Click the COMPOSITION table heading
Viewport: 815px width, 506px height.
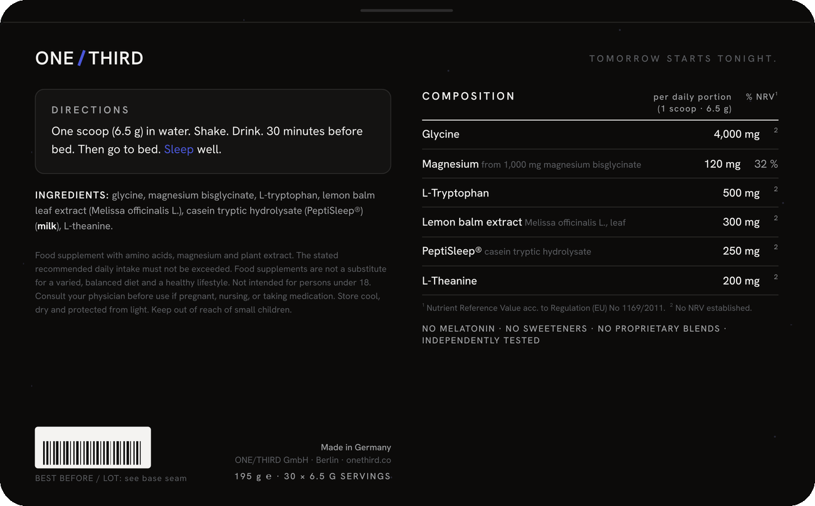(x=468, y=96)
